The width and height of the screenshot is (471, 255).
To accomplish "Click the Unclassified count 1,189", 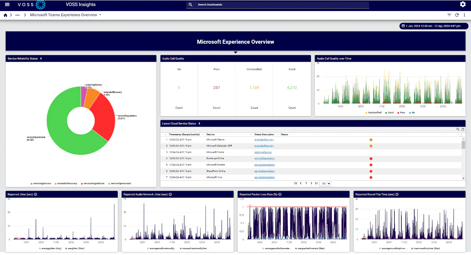I will pos(254,88).
